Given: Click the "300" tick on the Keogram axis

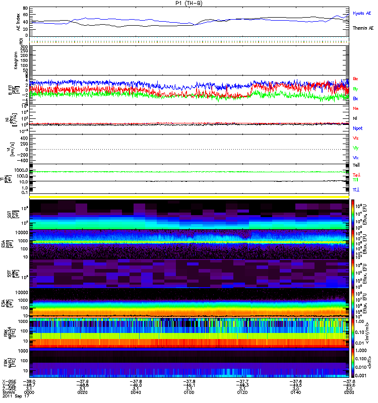Looking at the screenshot, I should tap(25, 47).
